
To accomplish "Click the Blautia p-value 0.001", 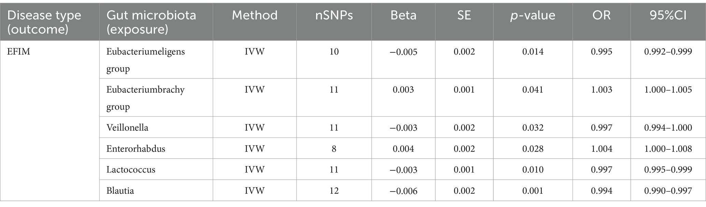I will (x=533, y=191).
